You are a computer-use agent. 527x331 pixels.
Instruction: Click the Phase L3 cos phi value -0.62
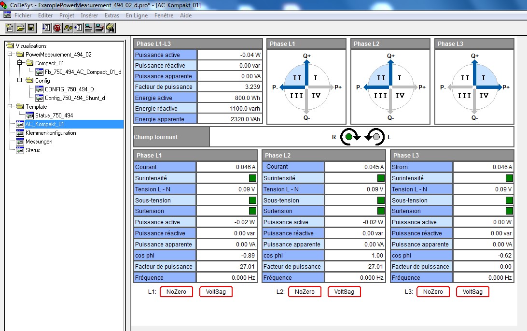pyautogui.click(x=483, y=255)
